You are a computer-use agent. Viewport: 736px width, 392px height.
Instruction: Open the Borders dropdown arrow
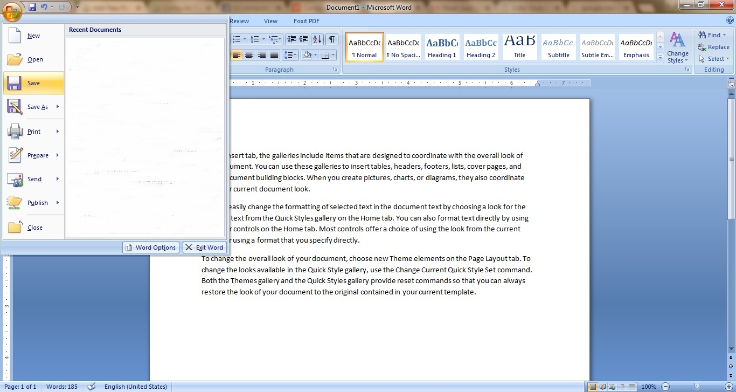(x=334, y=55)
